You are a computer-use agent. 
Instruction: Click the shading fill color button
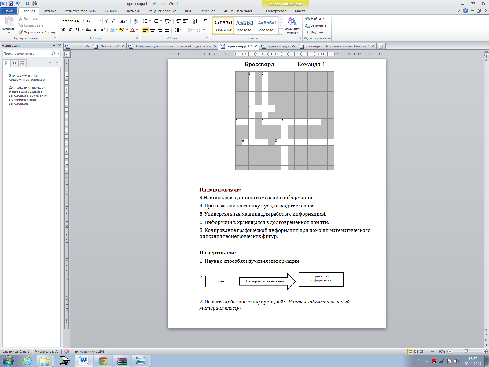point(189,30)
